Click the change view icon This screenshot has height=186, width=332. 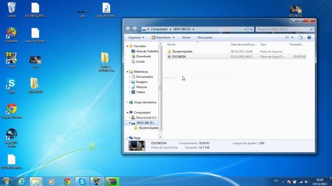point(287,38)
